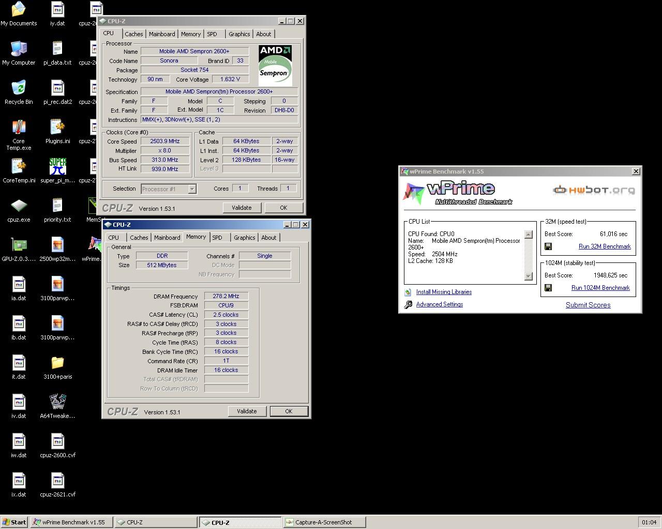Click the hwbot.org logo in wPrime

594,190
